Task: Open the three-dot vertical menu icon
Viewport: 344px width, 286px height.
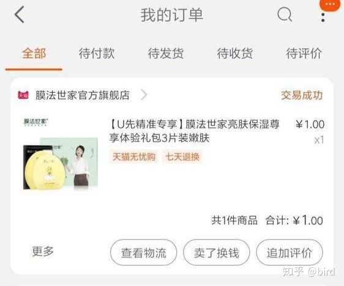Action: click(x=323, y=18)
